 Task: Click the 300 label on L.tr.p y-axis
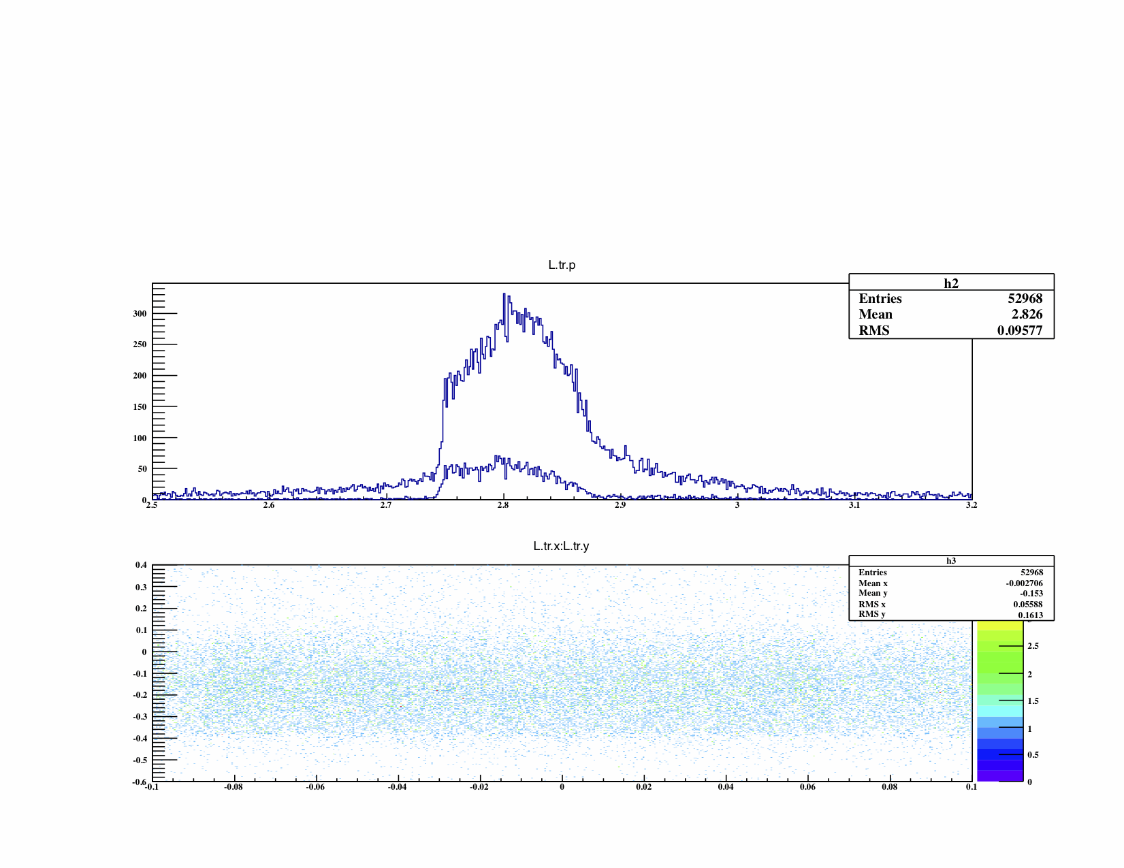click(140, 314)
